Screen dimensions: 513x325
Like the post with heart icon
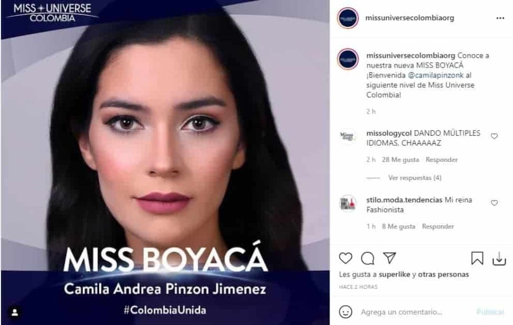(x=346, y=258)
